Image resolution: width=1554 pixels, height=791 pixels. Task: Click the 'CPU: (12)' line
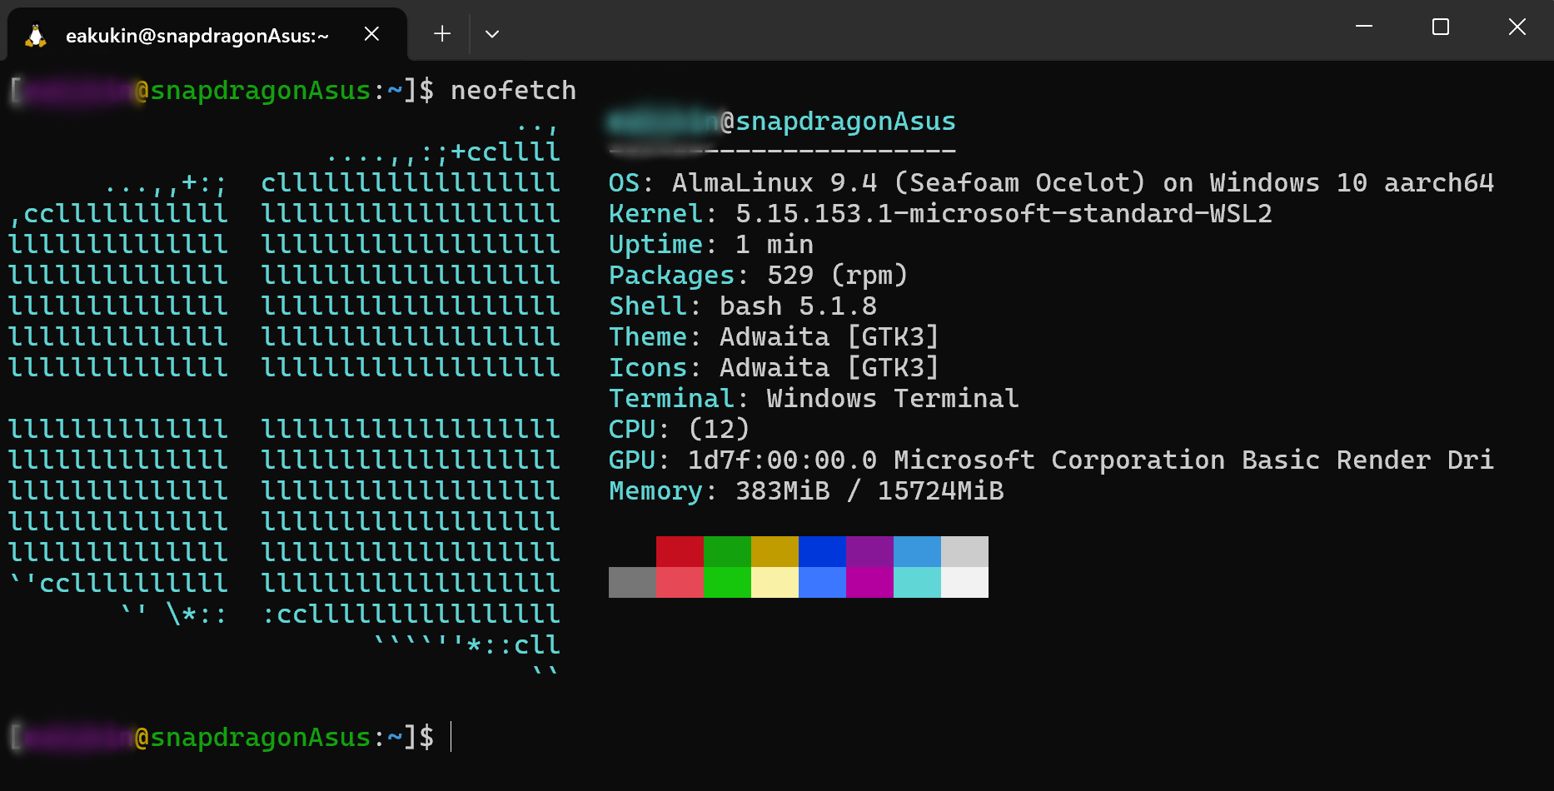coord(679,429)
